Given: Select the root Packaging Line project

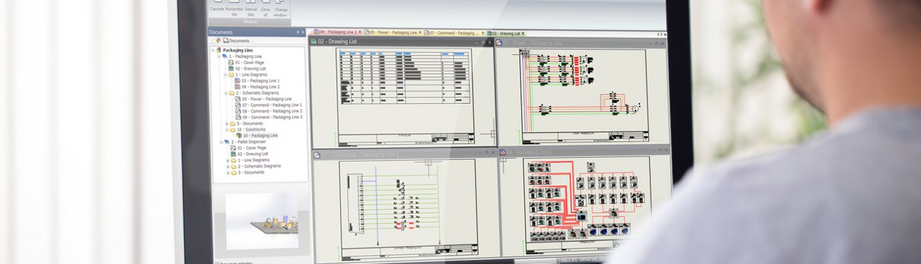Looking at the screenshot, I should [234, 50].
